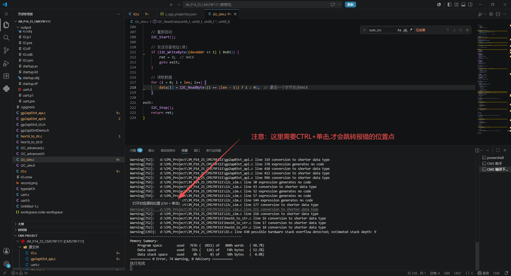
Task: Toggle match whole word in find widget
Action: click(405, 30)
